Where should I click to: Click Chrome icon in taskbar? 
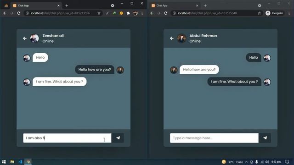pos(28,162)
